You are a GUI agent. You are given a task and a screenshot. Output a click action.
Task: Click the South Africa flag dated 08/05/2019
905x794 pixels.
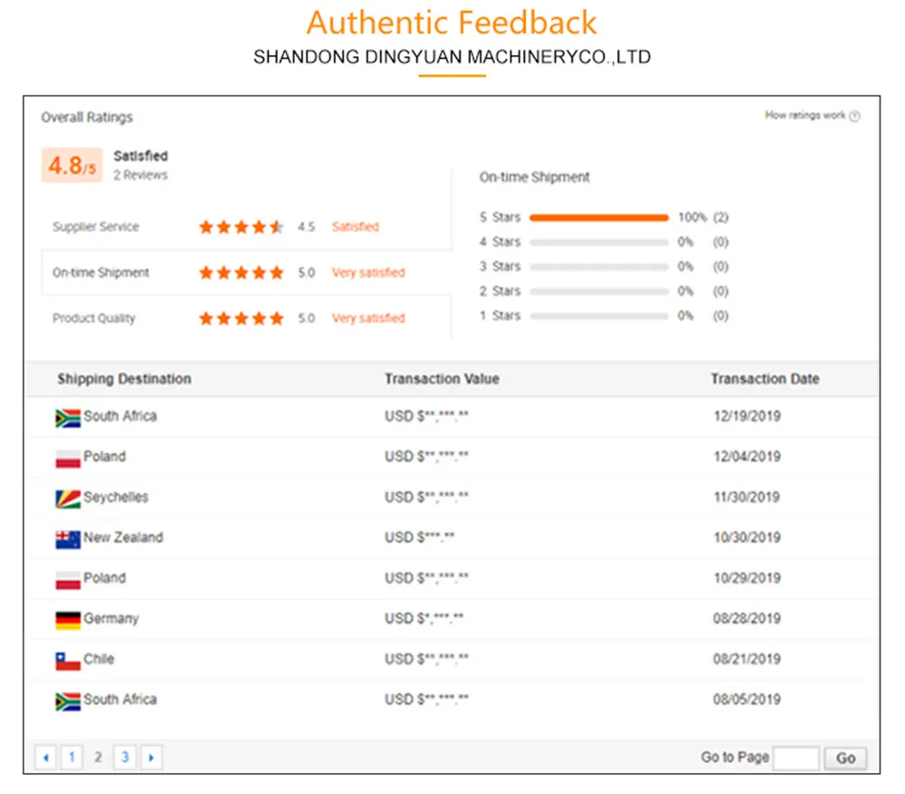(68, 701)
